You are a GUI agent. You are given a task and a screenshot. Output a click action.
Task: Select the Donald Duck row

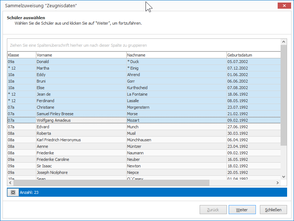click(x=144, y=62)
